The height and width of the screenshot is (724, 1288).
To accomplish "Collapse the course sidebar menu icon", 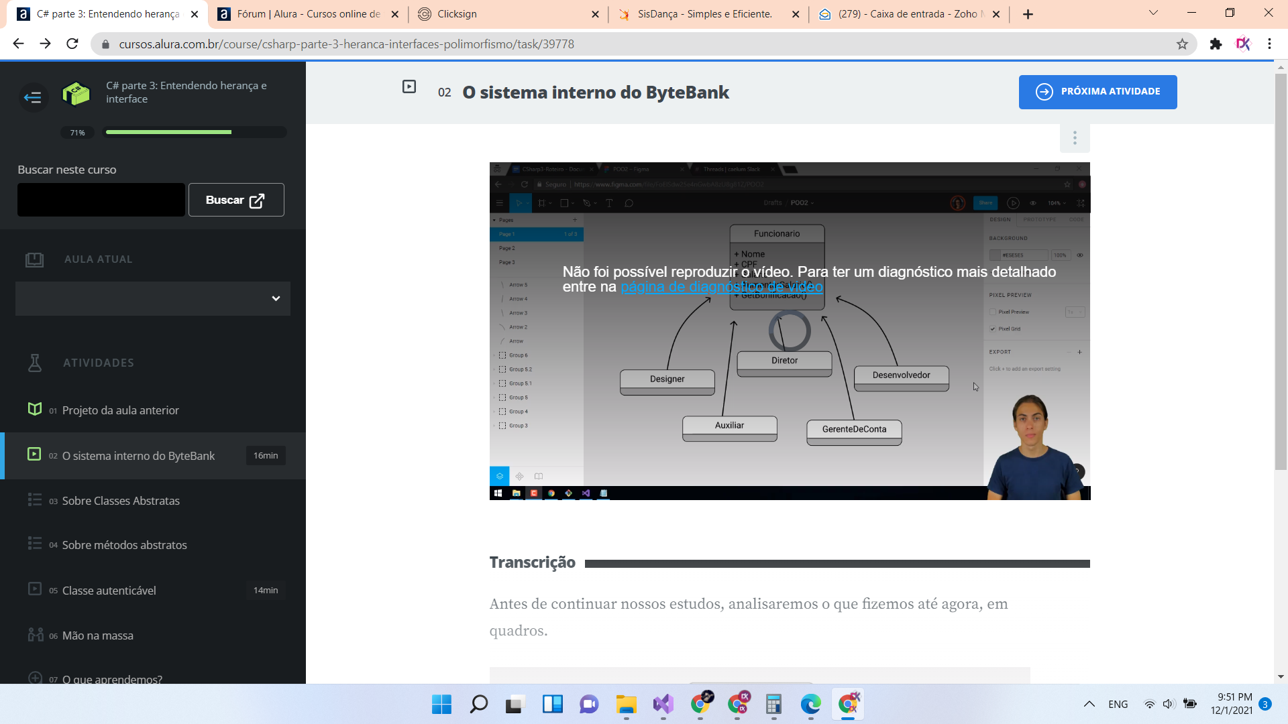I will 32,98.
